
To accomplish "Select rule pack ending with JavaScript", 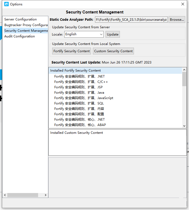I will coord(84,98).
